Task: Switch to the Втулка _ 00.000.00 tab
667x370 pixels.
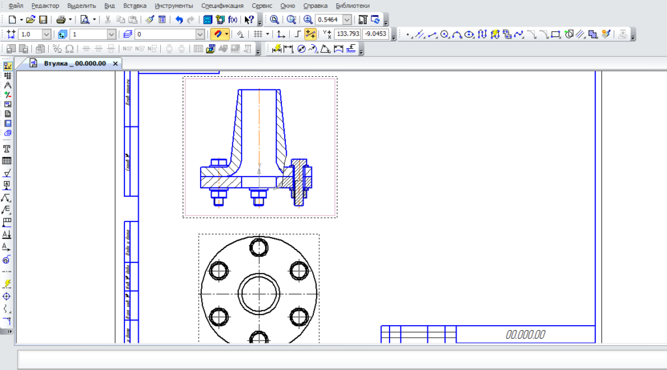Action: click(74, 64)
